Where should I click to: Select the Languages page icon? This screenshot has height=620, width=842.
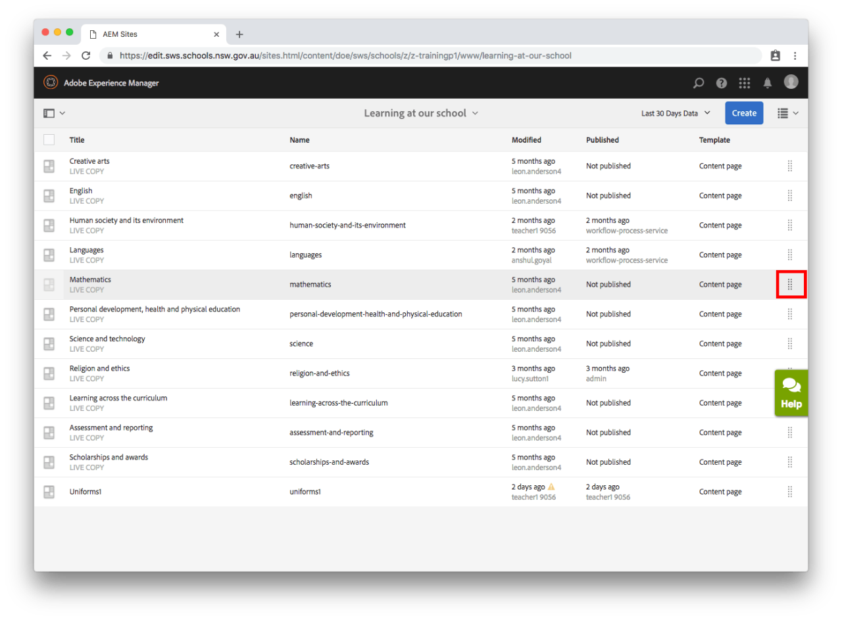(x=49, y=255)
